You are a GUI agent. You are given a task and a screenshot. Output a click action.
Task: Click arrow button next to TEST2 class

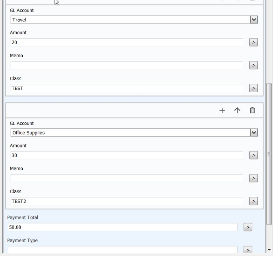click(253, 201)
